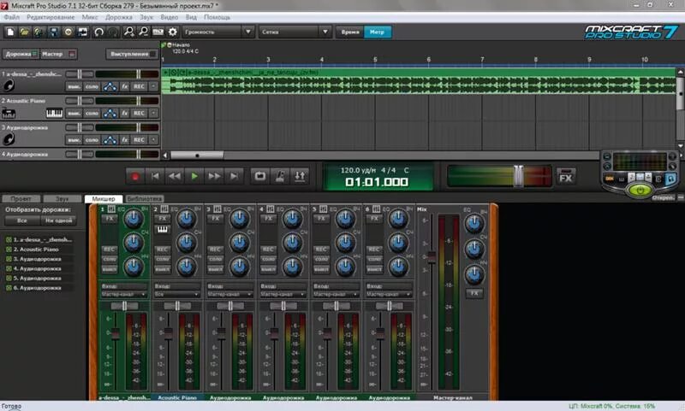Click the zoom out magnifier icon

point(143,32)
